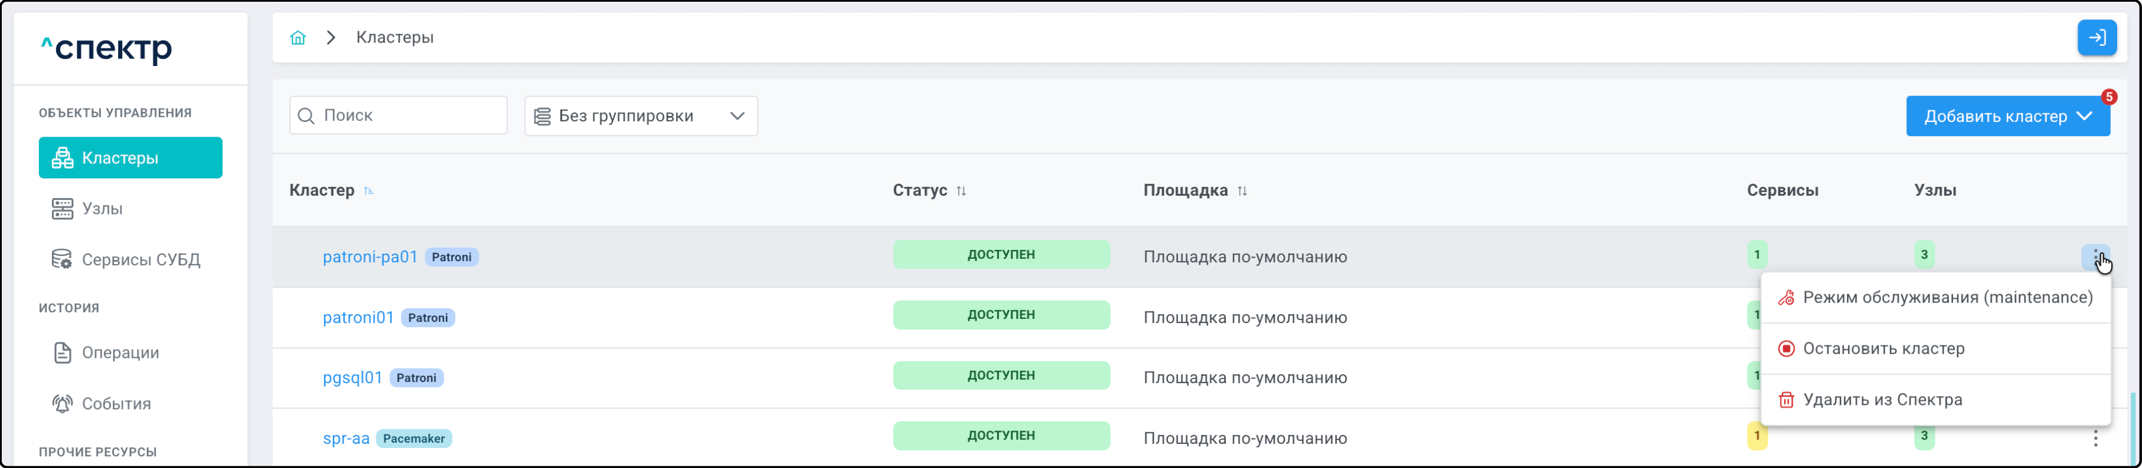Go to Узлы in the sidebar
Screen dimensions: 2142x468
[102, 209]
